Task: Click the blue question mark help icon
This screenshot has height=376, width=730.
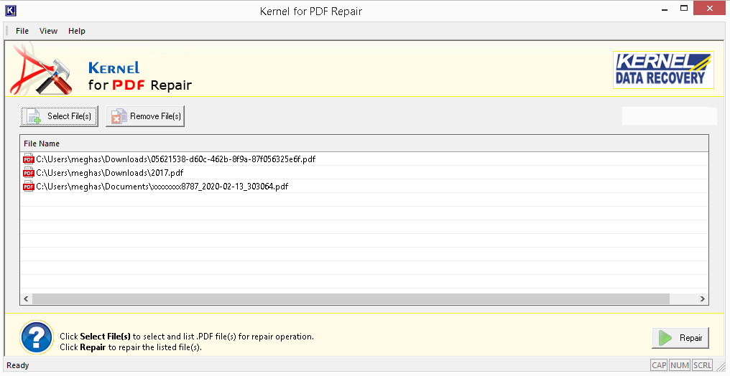Action: [x=37, y=337]
